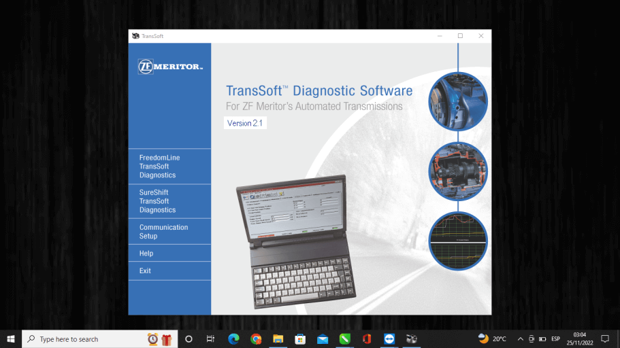The width and height of the screenshot is (620, 348).
Task: Select Exit in the sidebar
Action: click(x=145, y=271)
